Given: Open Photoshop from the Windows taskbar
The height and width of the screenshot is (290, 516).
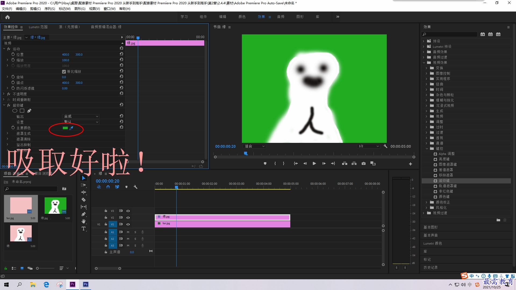Looking at the screenshot, I should [86, 284].
